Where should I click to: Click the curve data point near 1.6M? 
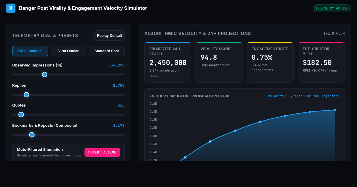pyautogui.click(x=210, y=142)
